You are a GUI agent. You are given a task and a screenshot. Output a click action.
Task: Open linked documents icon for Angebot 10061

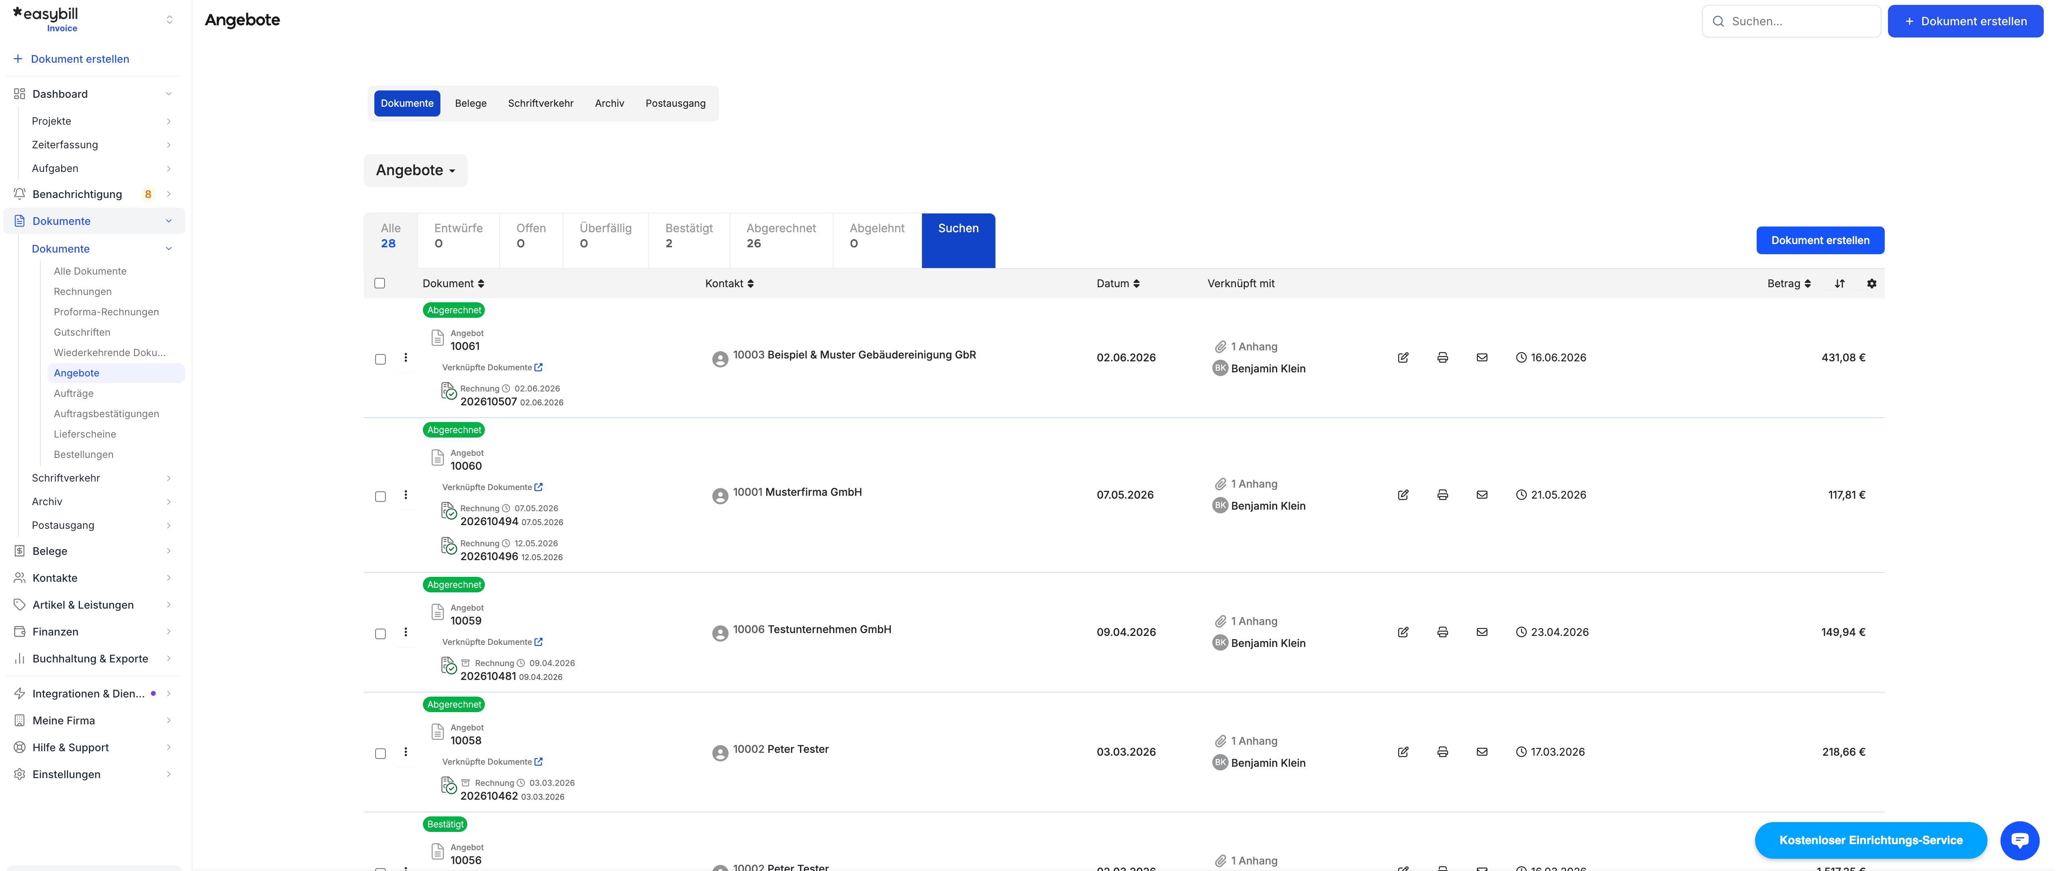point(539,368)
